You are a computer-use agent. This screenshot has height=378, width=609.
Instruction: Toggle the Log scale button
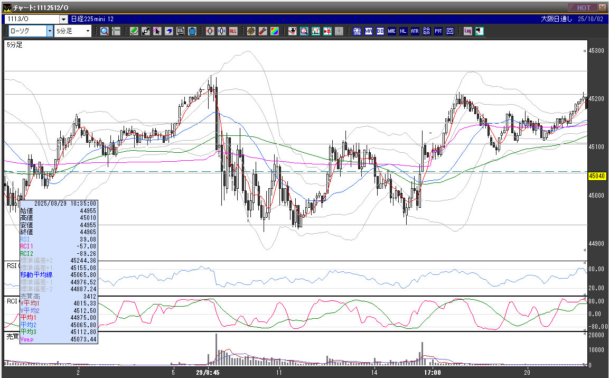467,31
